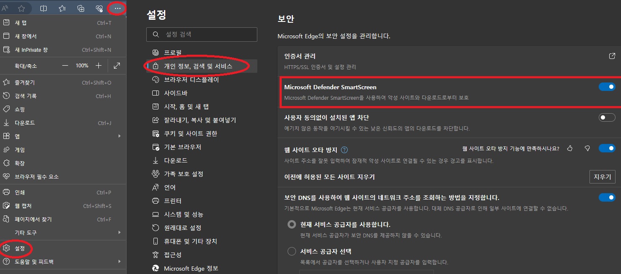
Task: Enable 사용자 동의없이 설치된 앱 차단 switch
Action: coord(607,117)
